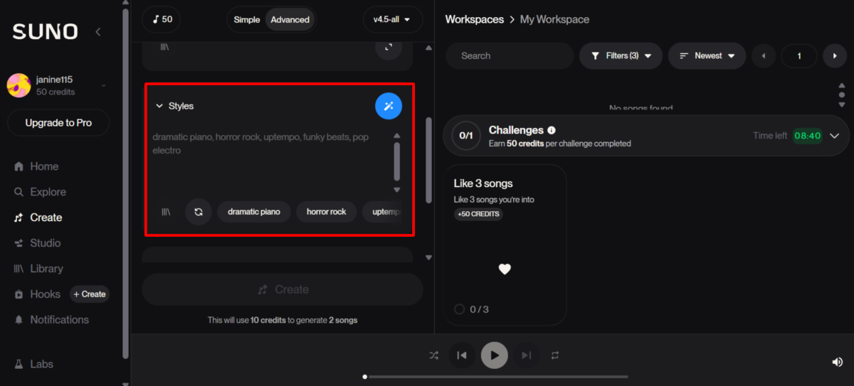Click the scroll-up arrow of styles text
The width and height of the screenshot is (854, 386).
[397, 136]
